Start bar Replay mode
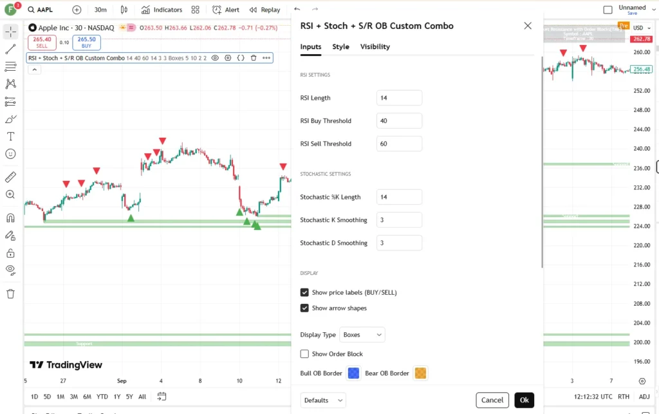 pyautogui.click(x=265, y=10)
